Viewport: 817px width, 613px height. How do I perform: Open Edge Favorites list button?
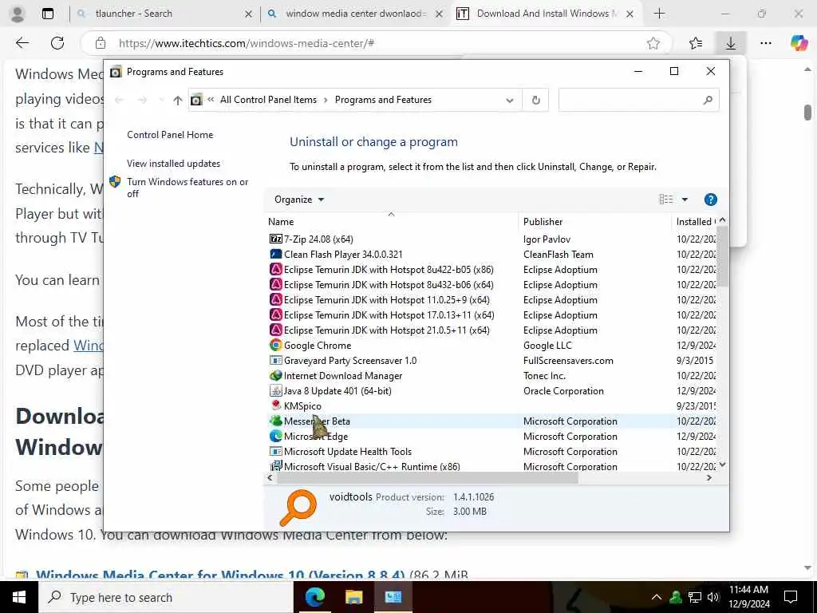tap(695, 43)
